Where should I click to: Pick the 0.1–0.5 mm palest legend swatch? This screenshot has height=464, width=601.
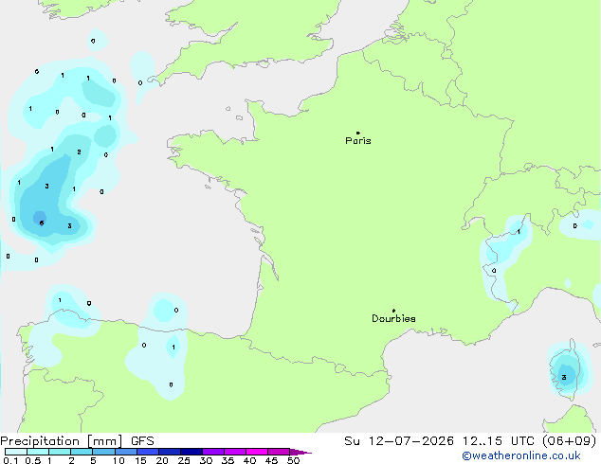click(x=16, y=452)
